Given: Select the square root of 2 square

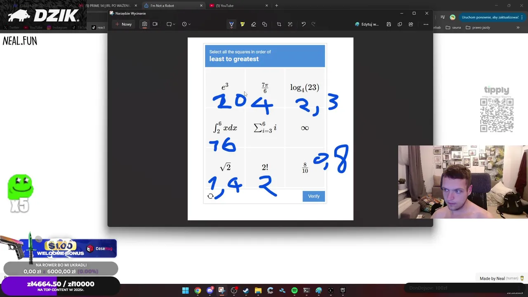Looking at the screenshot, I should pyautogui.click(x=225, y=167).
